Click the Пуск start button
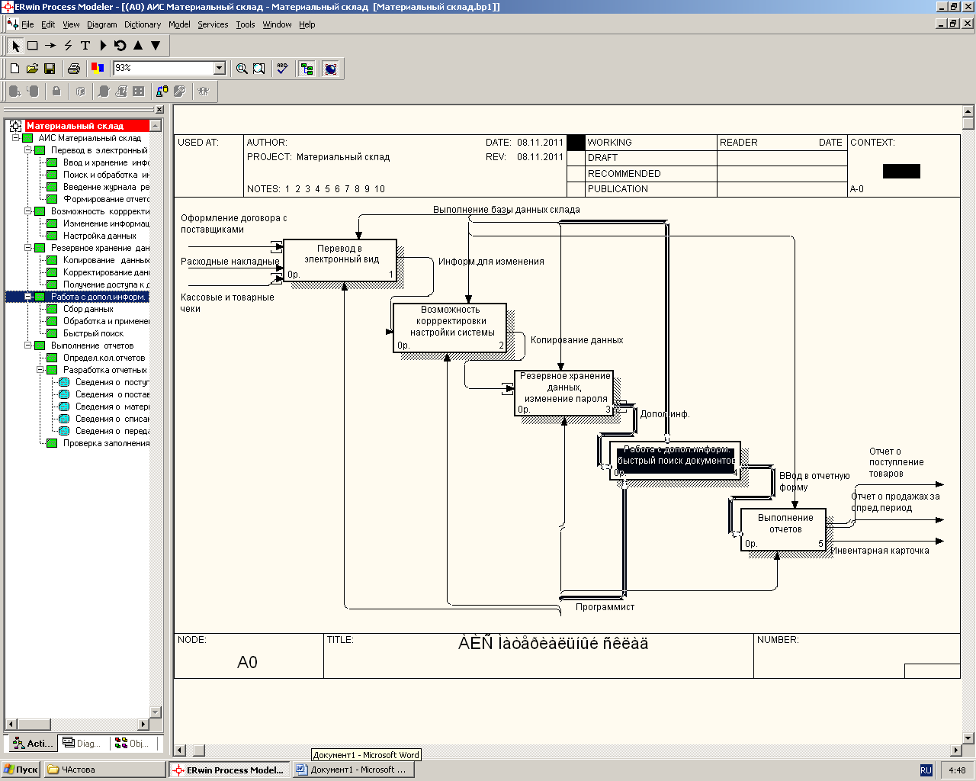The width and height of the screenshot is (976, 781). click(21, 770)
